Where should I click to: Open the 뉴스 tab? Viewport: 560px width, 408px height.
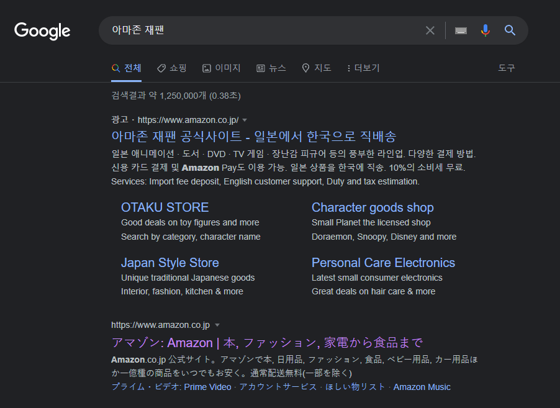[x=271, y=68]
